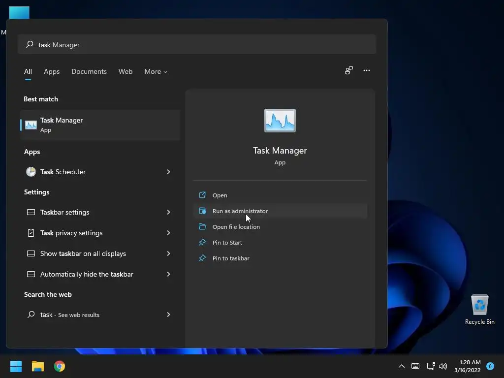Click the Task privacy settings clipboard icon
504x378 pixels.
[31, 233]
